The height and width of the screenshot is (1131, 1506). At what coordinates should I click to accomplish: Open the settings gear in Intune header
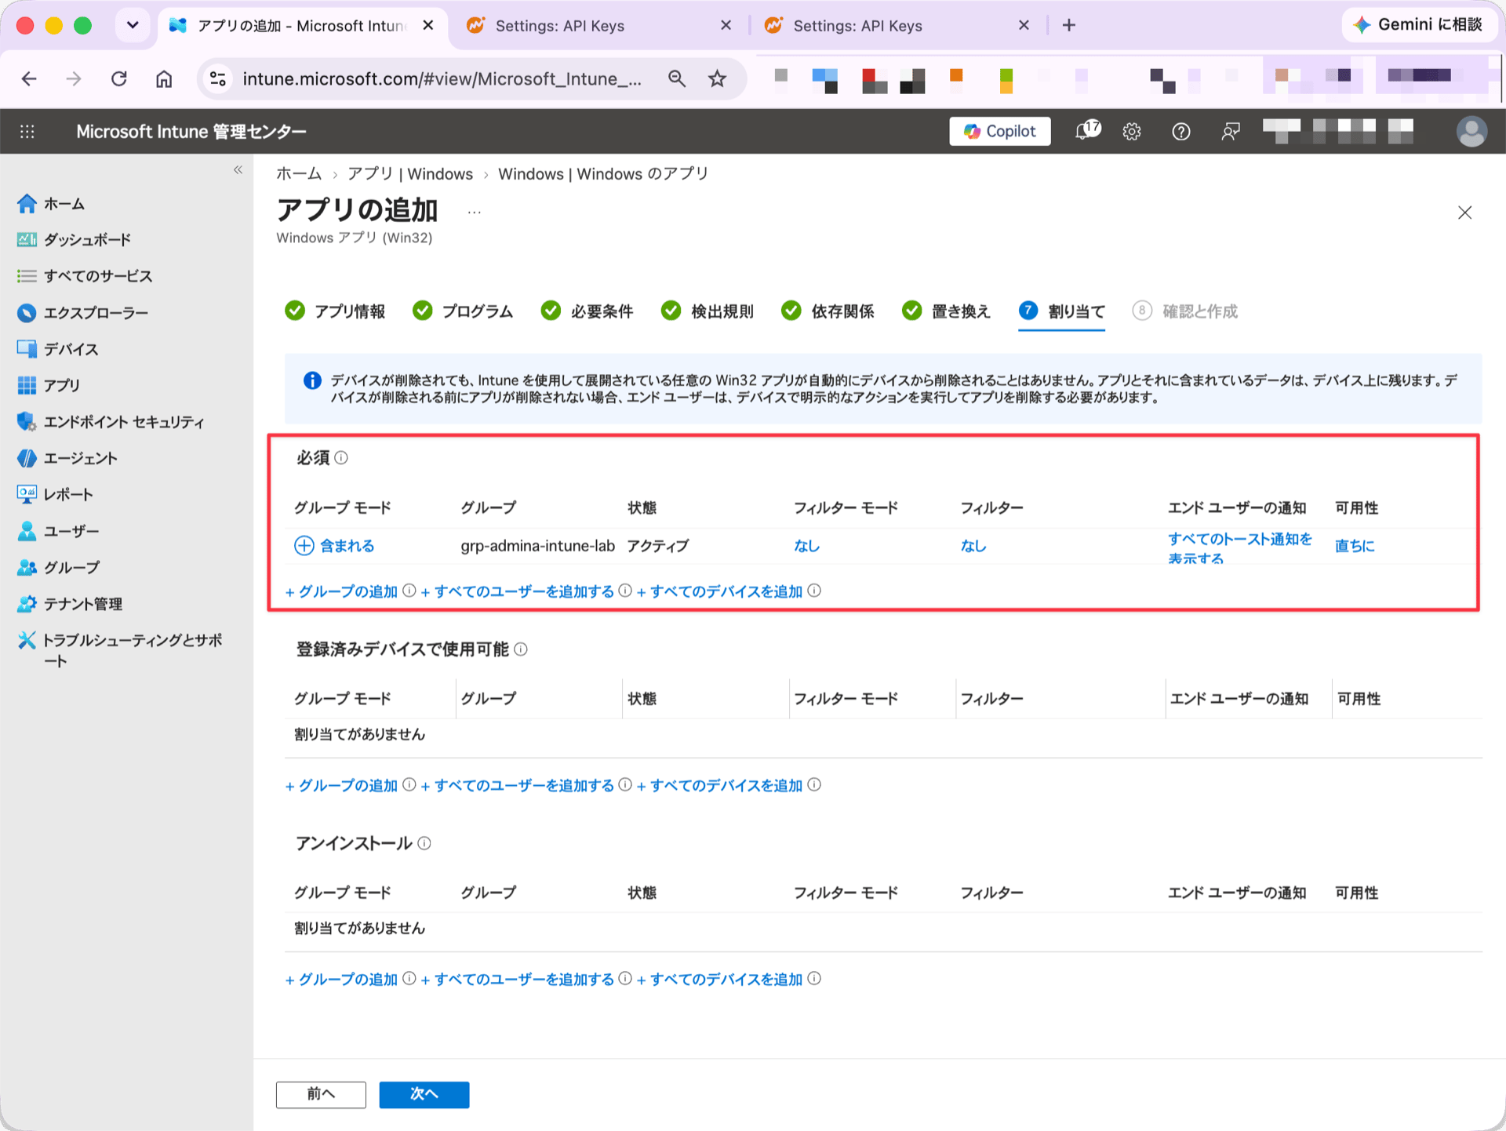pos(1131,131)
